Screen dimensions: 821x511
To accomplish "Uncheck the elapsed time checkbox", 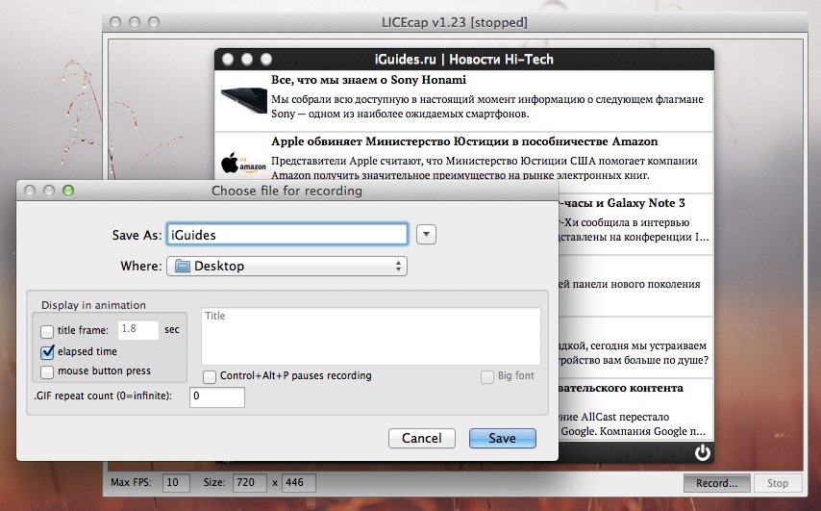I will click(47, 351).
